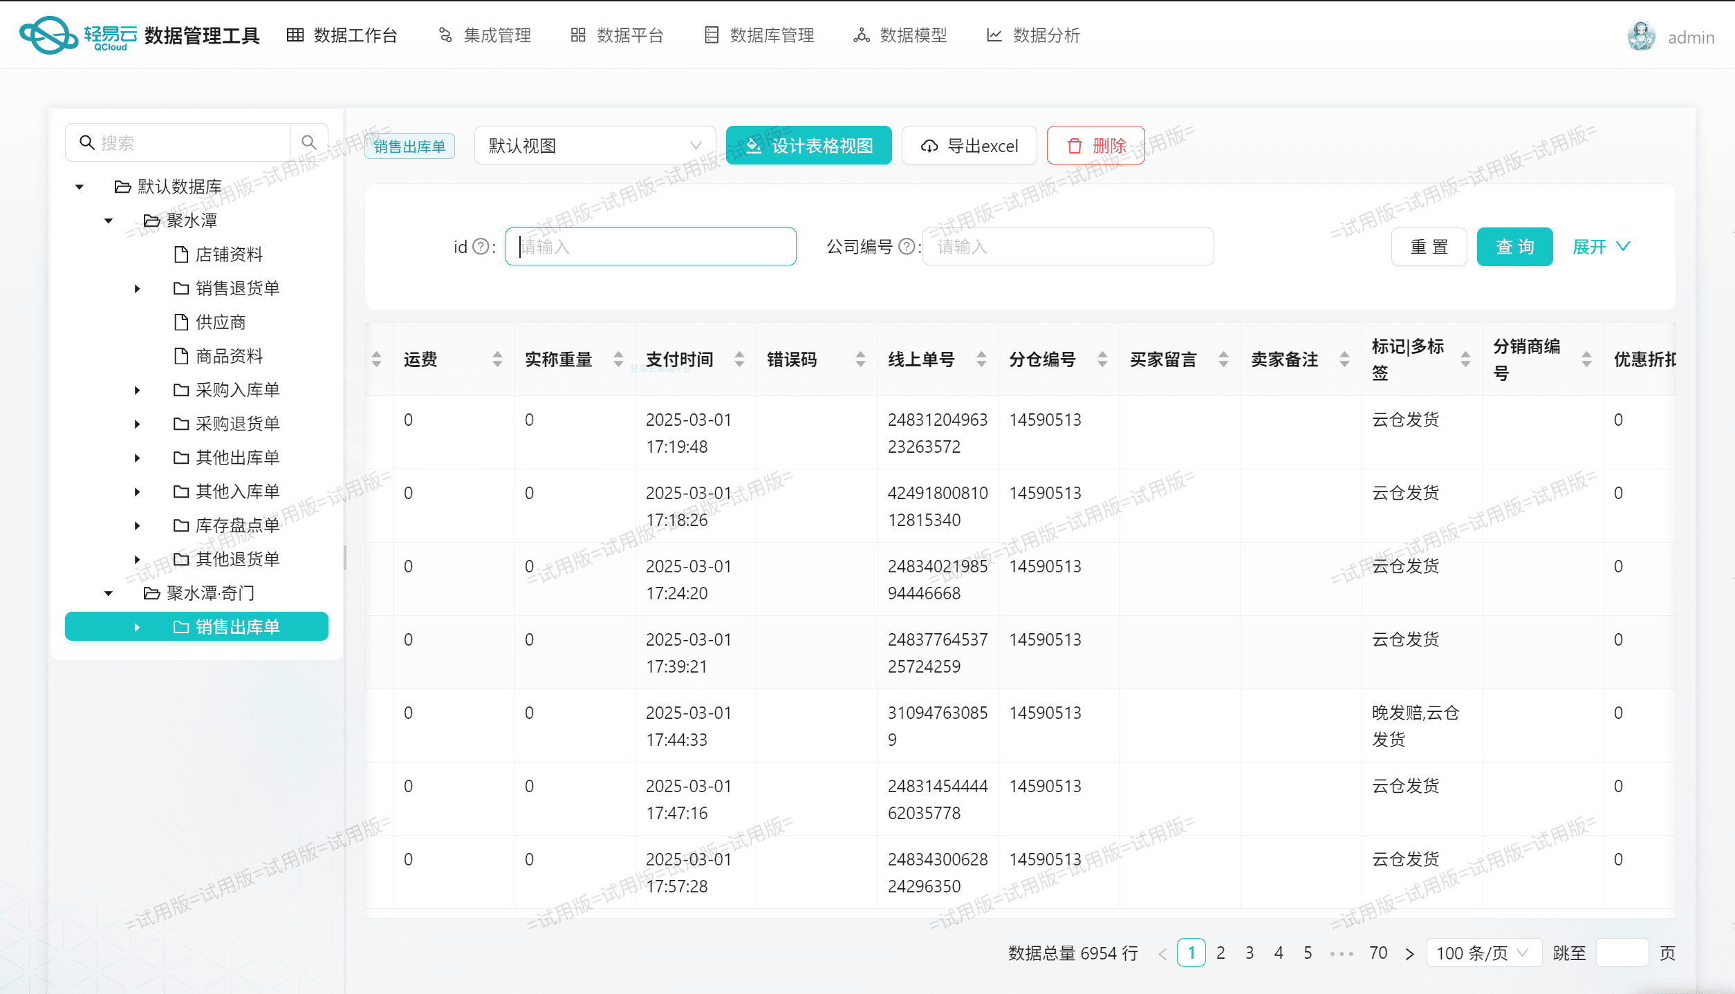
Task: Sort by 买家留言 column sort arrows
Action: 1223,359
